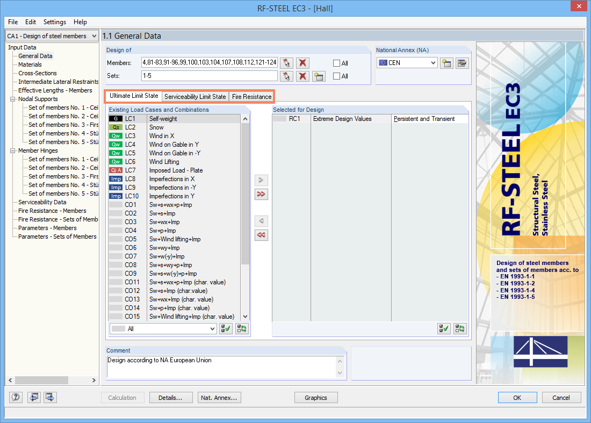The image size is (591, 423).
Task: Click the Members input field
Action: coord(210,62)
